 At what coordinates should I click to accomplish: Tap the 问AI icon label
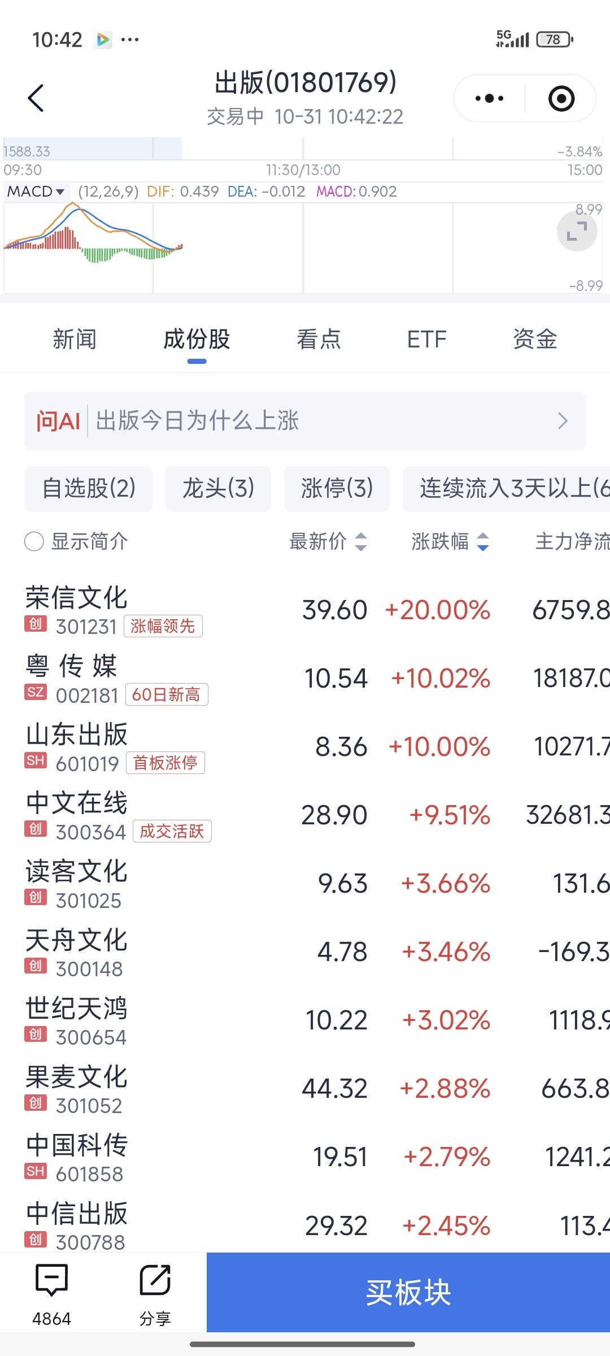pos(58,421)
